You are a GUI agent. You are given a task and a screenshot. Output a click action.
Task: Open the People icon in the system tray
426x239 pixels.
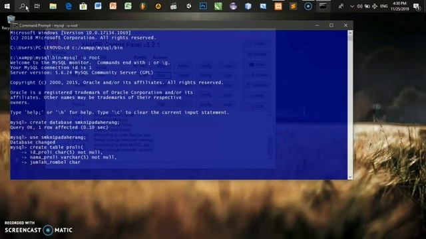point(341,6)
